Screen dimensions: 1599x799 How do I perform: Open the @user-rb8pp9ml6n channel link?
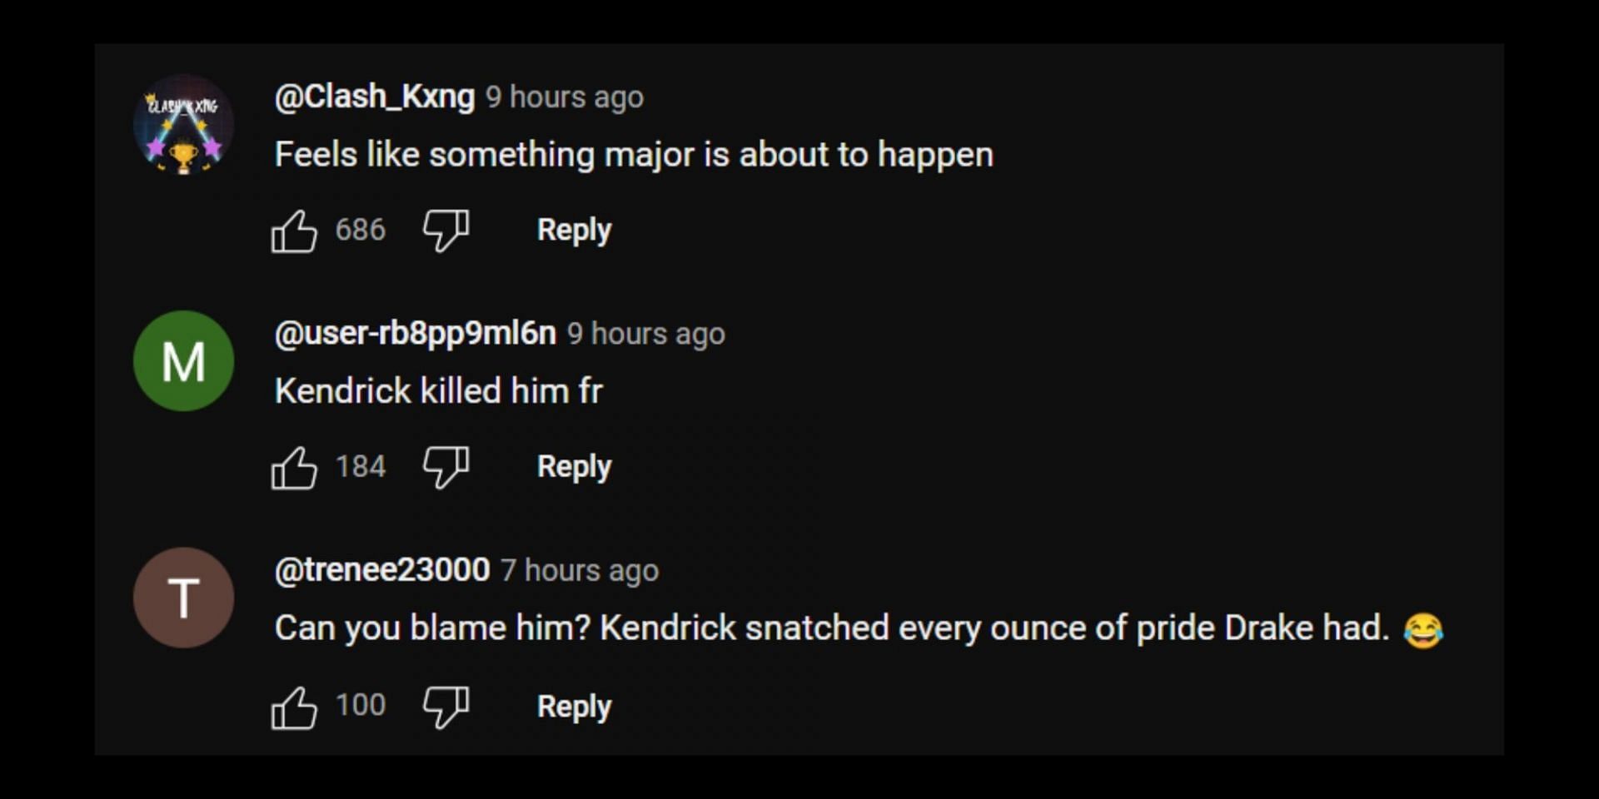click(x=415, y=334)
